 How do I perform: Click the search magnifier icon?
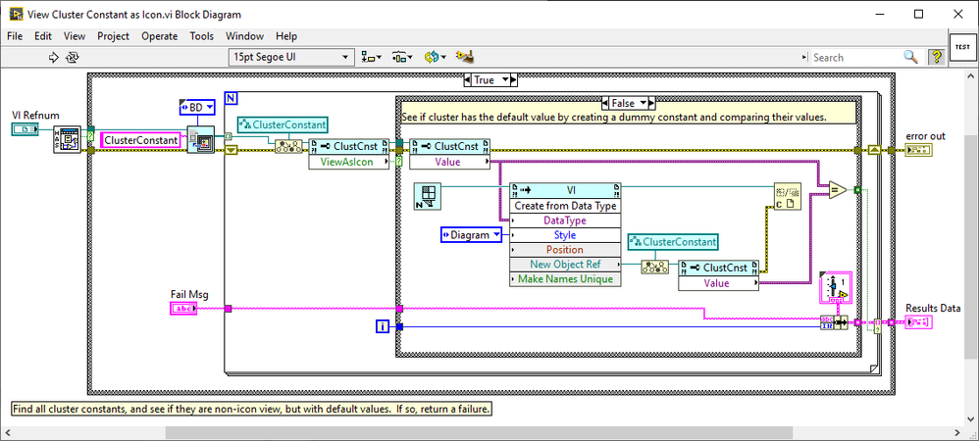[910, 58]
